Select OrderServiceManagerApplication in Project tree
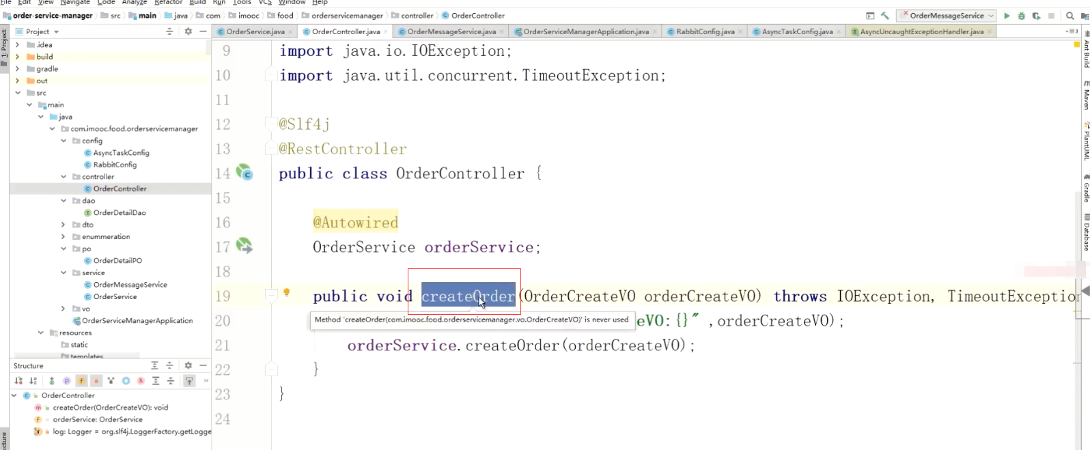The image size is (1090, 450). (137, 320)
